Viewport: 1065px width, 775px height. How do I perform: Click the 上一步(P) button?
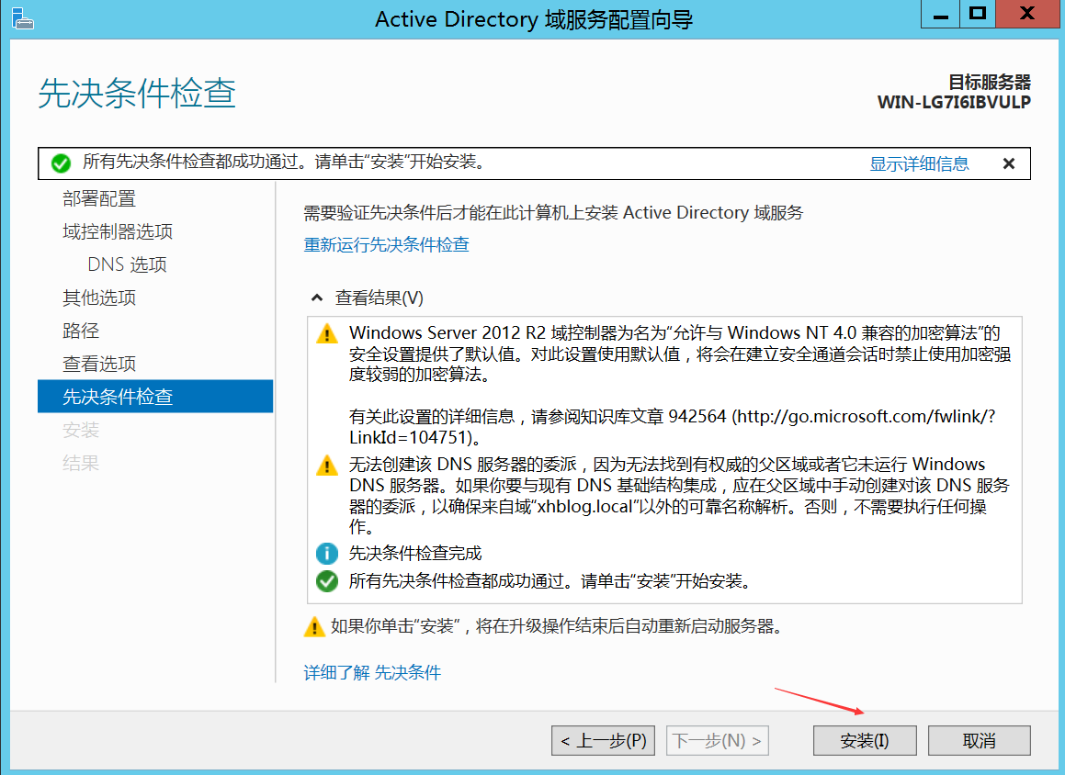pyautogui.click(x=603, y=740)
